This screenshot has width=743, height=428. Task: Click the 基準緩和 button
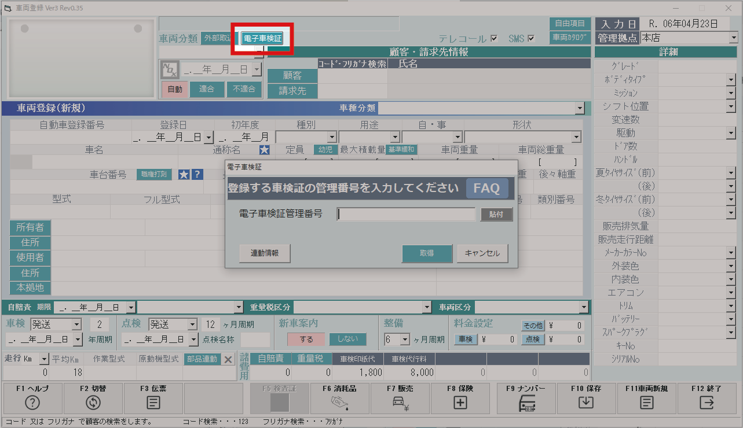tap(401, 149)
